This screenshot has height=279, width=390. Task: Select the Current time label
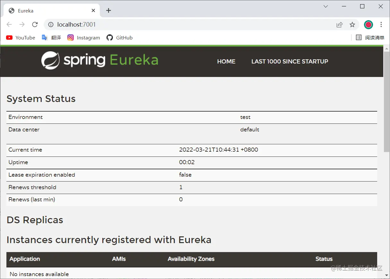tap(25, 150)
